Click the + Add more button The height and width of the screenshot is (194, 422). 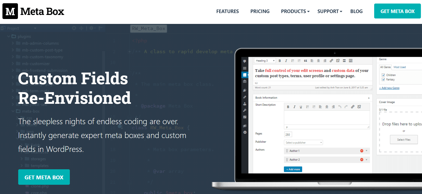point(293,169)
